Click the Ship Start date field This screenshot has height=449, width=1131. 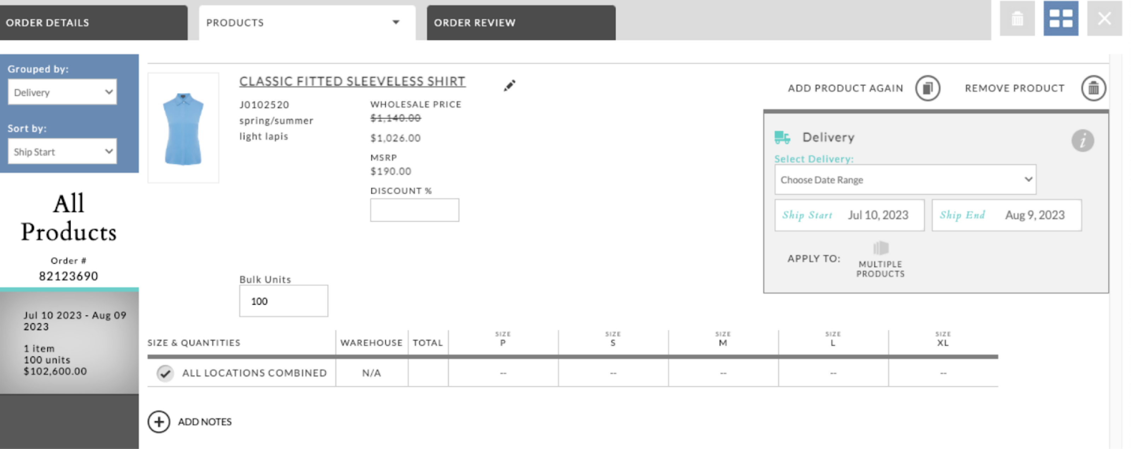pos(849,215)
